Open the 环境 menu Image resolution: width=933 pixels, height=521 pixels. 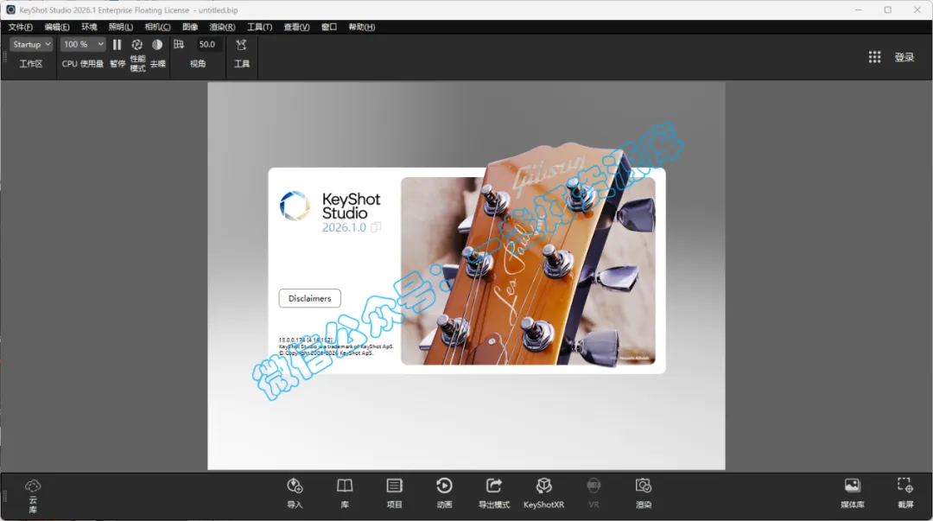click(89, 27)
